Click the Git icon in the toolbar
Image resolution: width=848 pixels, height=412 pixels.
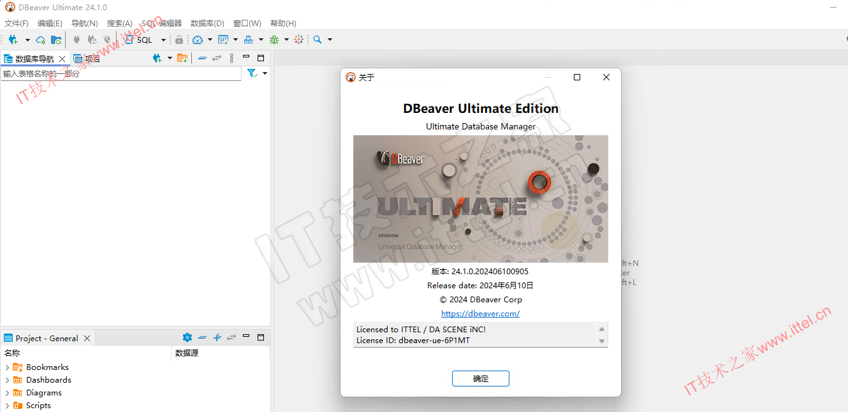pos(223,40)
